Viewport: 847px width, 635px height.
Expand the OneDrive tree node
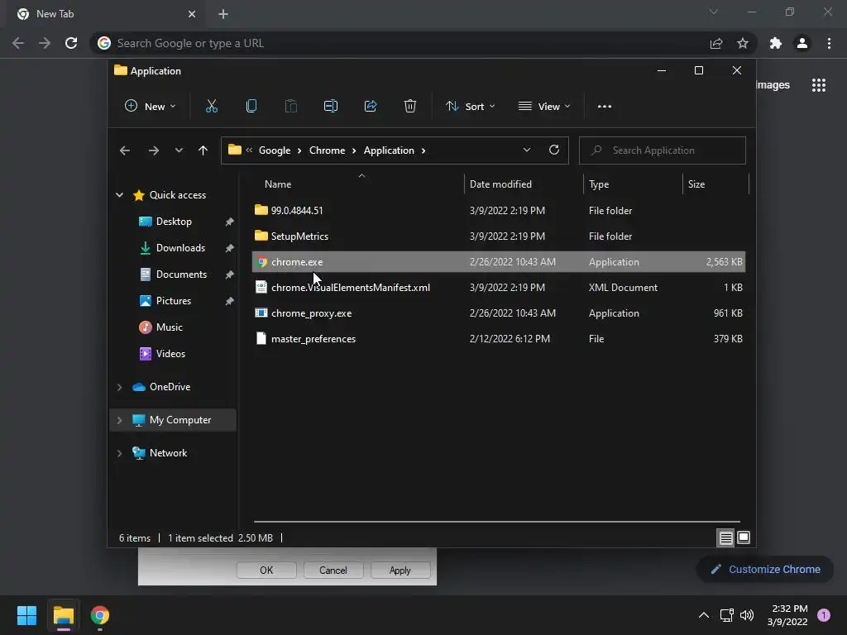tap(119, 387)
